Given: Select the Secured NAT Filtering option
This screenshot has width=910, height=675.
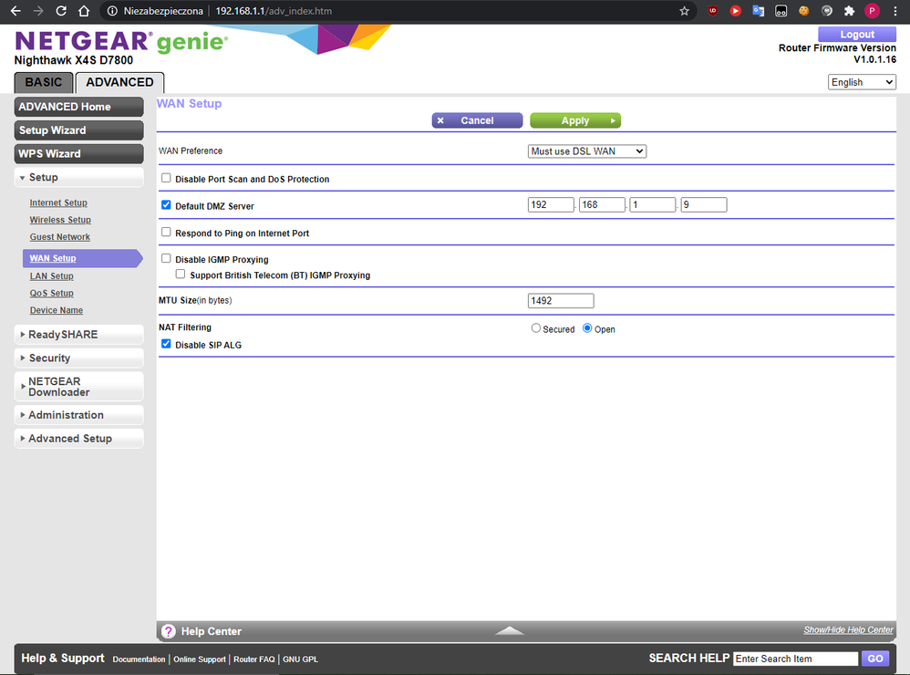Looking at the screenshot, I should 536,328.
